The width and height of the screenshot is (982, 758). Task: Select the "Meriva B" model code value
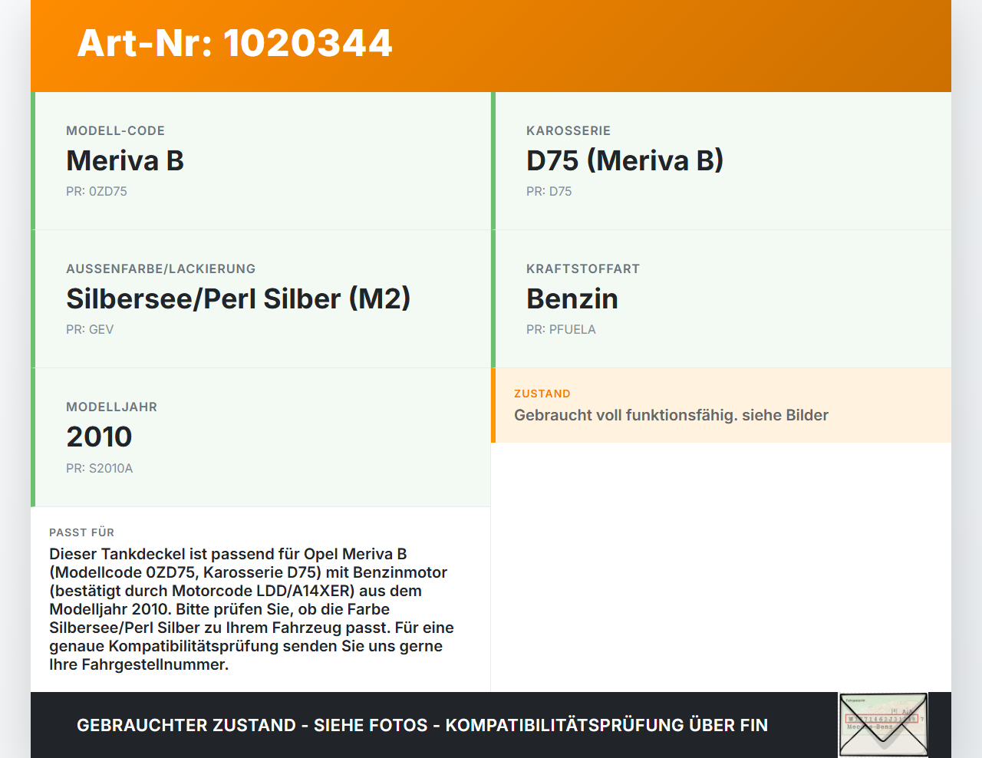(125, 160)
